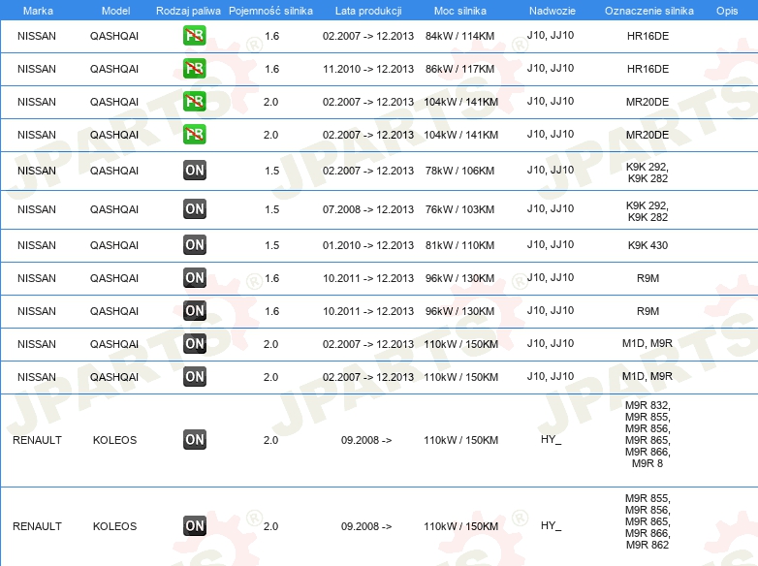This screenshot has width=758, height=566.
Task: Click the Opis column header
Action: (727, 11)
